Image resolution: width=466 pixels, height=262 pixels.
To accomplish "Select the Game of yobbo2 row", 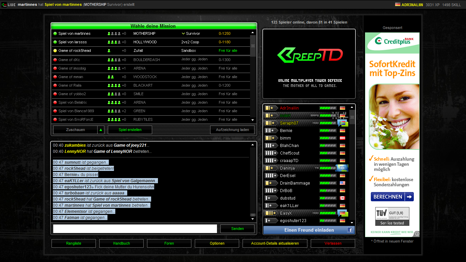I will pyautogui.click(x=151, y=94).
